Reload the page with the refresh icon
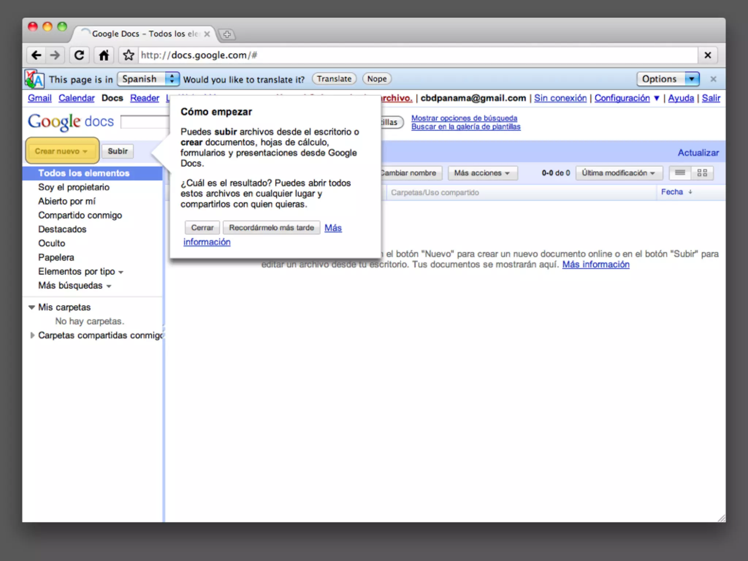The image size is (748, 561). (x=79, y=55)
